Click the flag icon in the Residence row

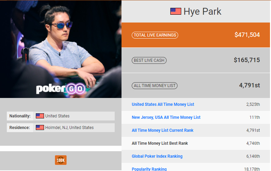(x=40, y=128)
